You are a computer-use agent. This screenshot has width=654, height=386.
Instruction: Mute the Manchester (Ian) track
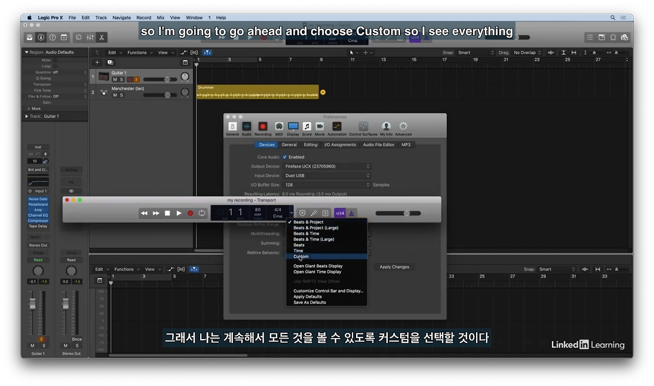tap(115, 95)
